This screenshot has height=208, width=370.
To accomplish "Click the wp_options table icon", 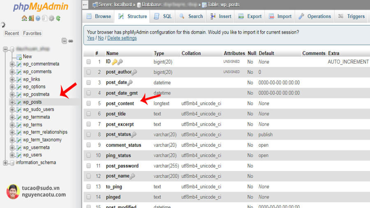I will (x=19, y=87).
